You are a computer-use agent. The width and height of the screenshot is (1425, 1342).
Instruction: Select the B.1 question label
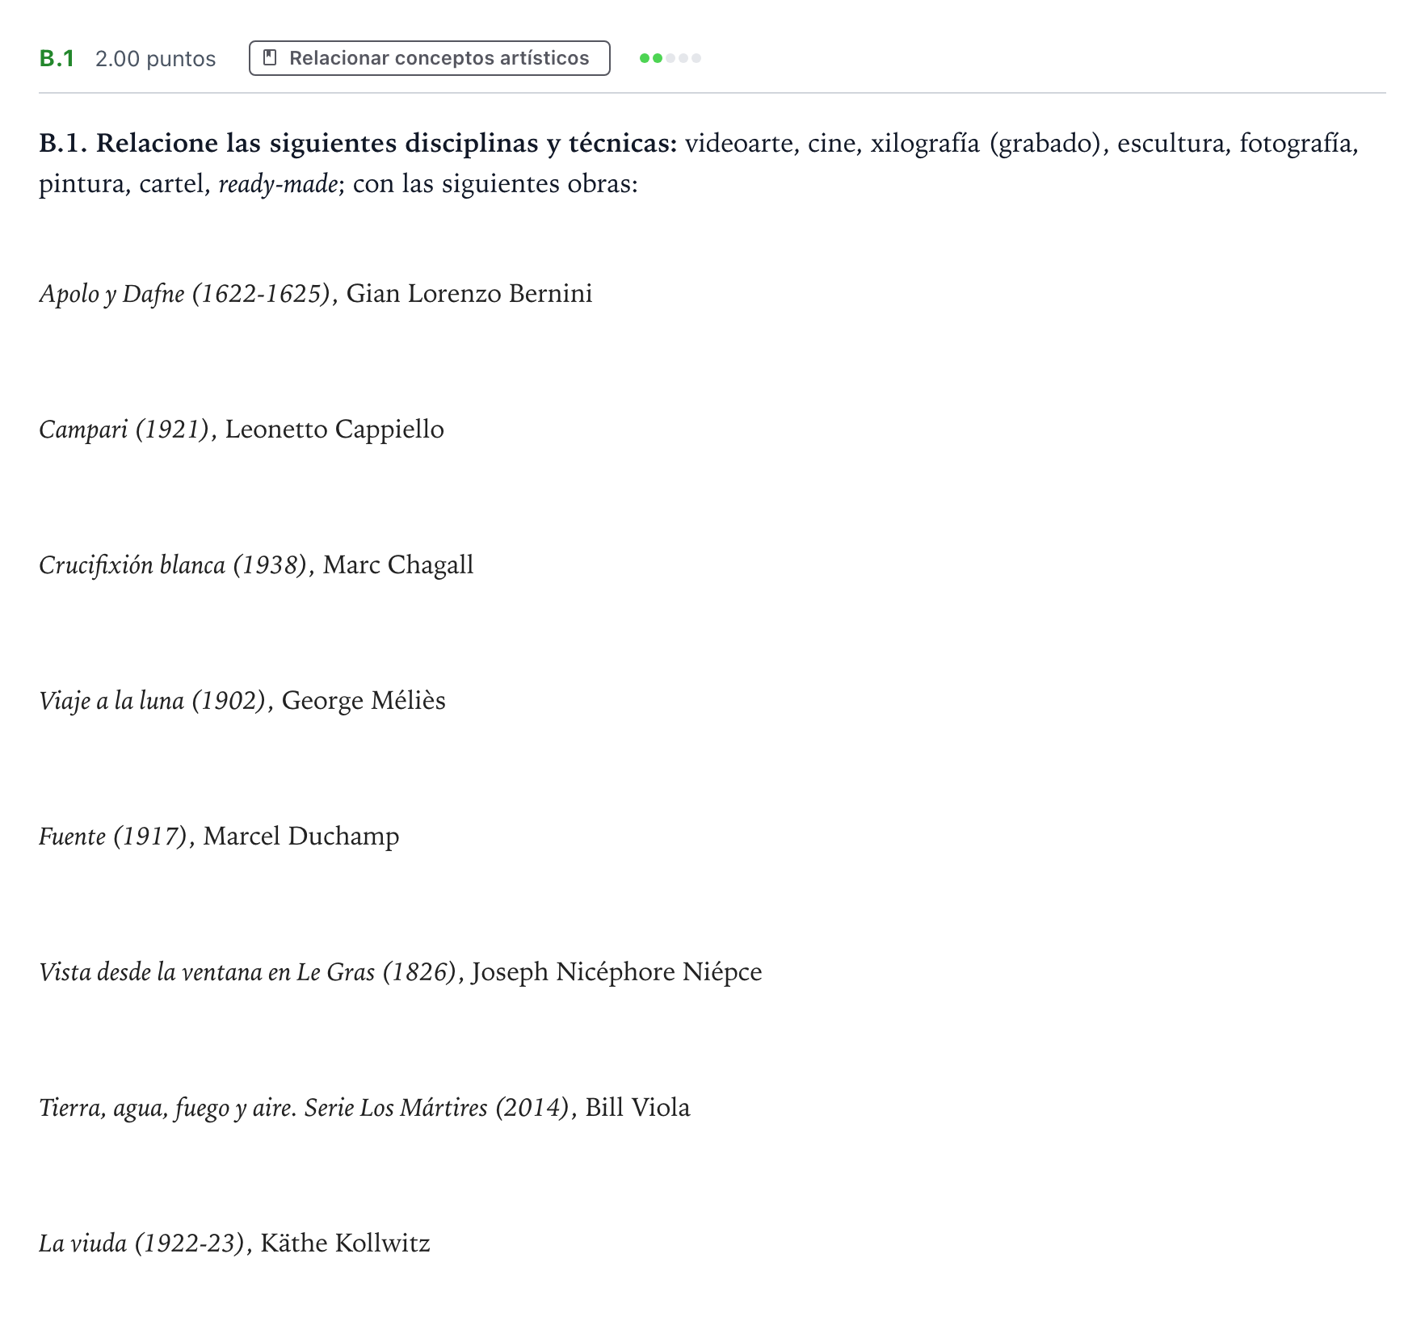tap(57, 58)
